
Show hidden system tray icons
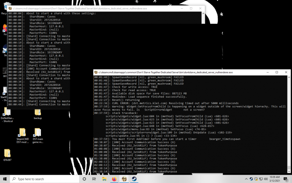[246, 179]
